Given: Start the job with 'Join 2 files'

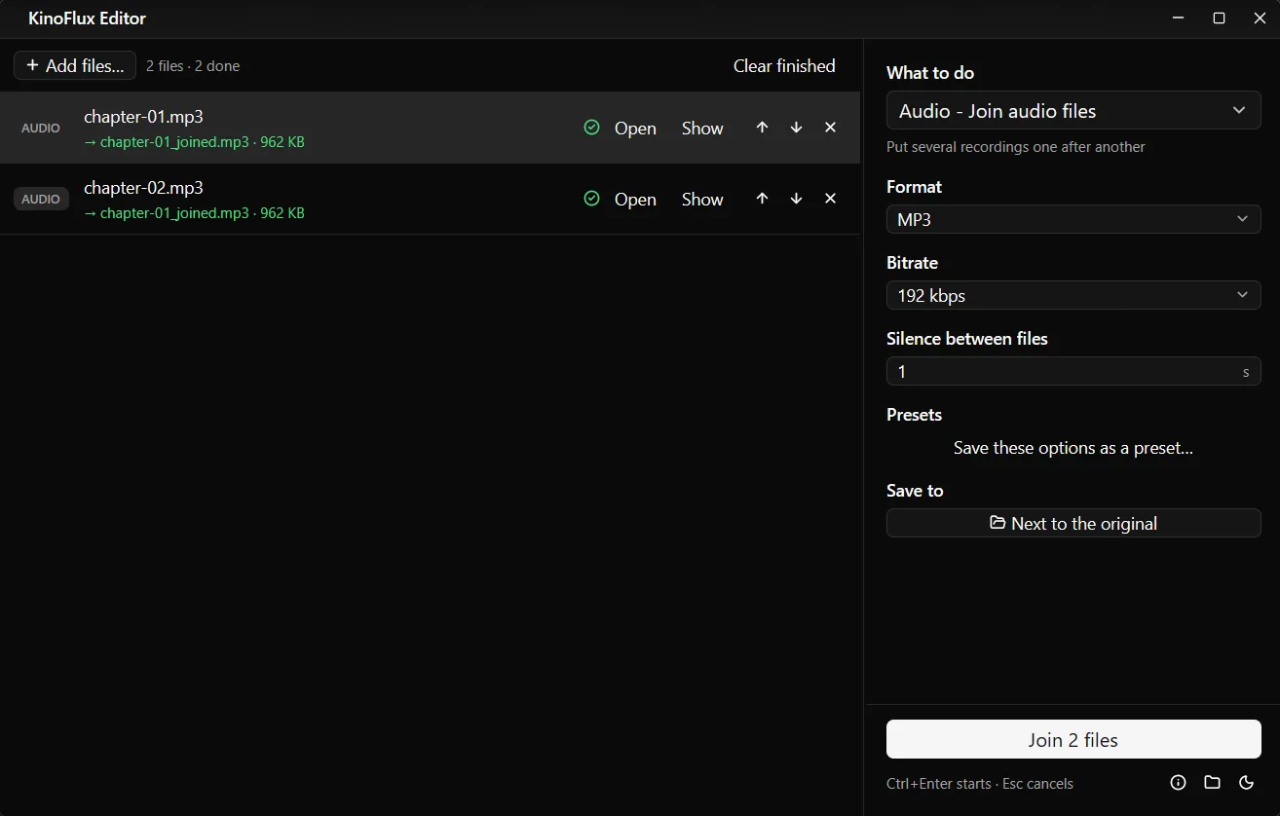Looking at the screenshot, I should pos(1073,739).
